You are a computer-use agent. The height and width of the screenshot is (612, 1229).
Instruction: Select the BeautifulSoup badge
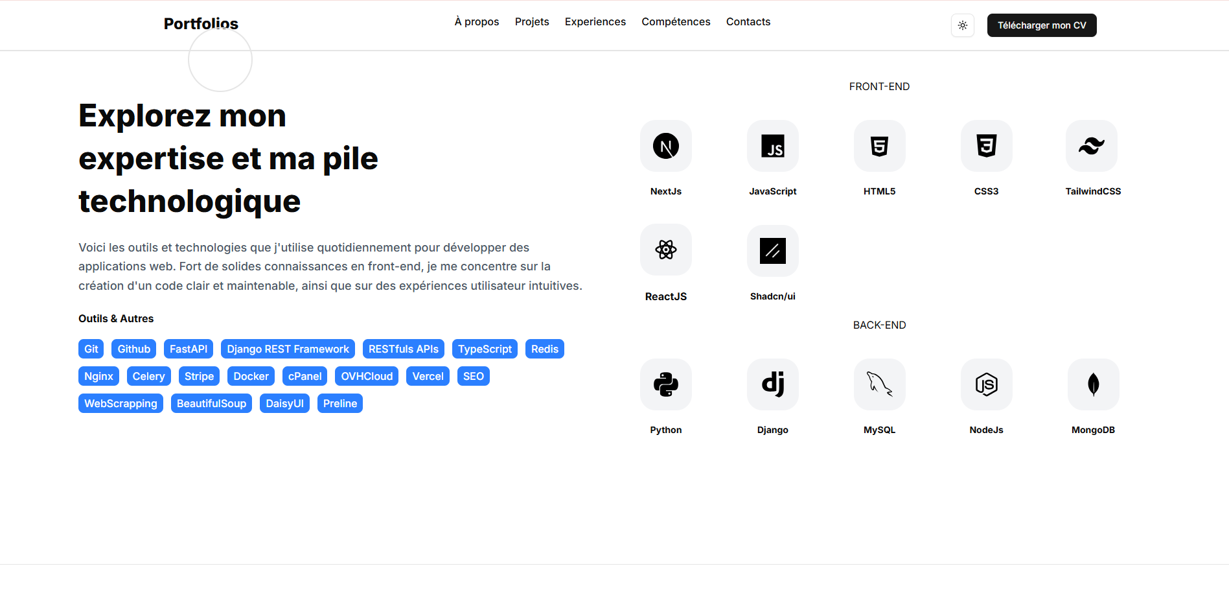(211, 403)
